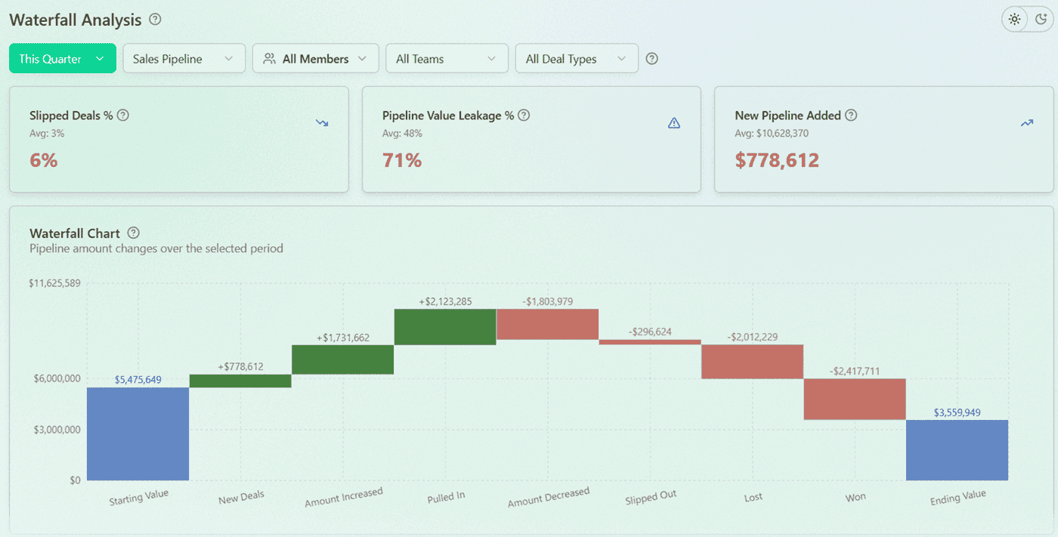Switch to light mode via sun icon
Viewport: 1058px width, 537px height.
(x=1014, y=19)
